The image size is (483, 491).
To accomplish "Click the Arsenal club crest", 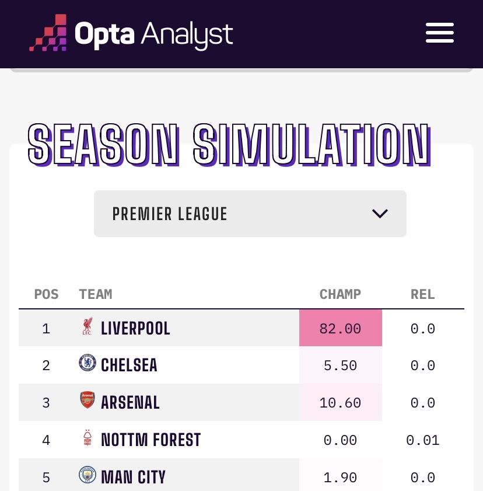I will point(87,401).
